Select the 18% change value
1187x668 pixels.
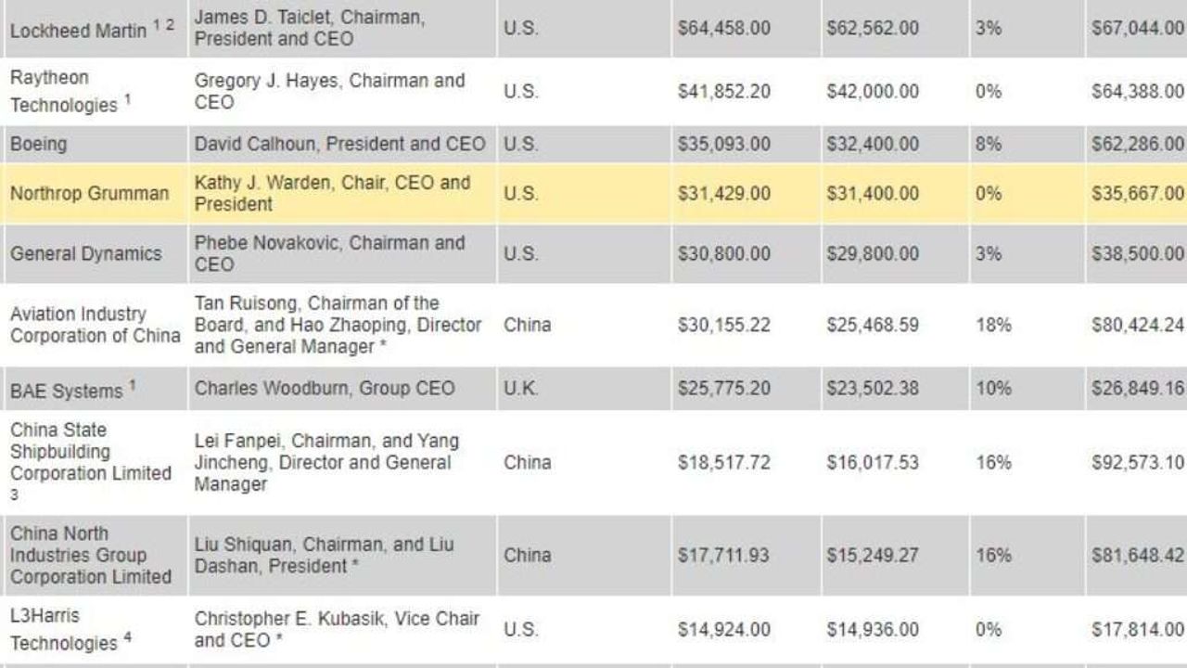point(992,325)
